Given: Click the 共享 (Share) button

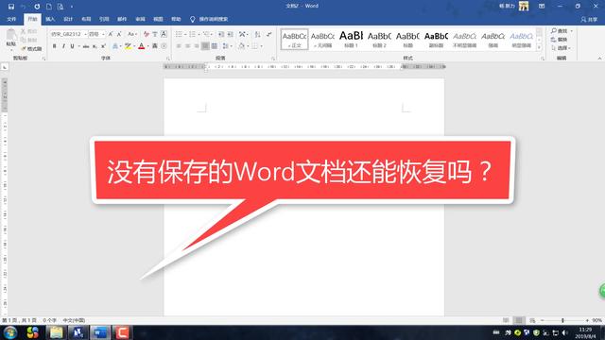Looking at the screenshot, I should point(589,19).
